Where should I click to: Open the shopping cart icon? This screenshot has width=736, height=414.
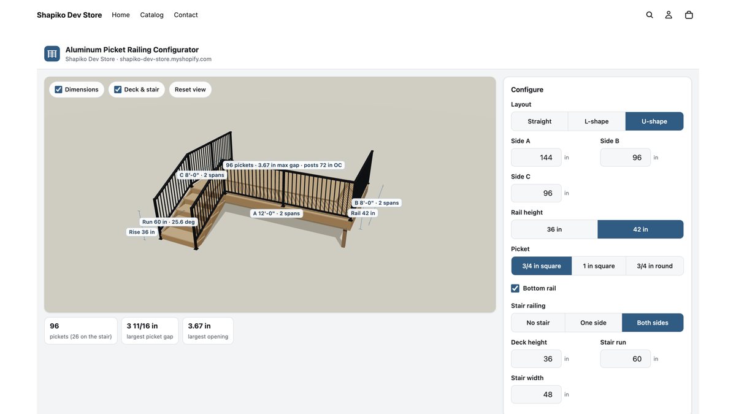(689, 15)
